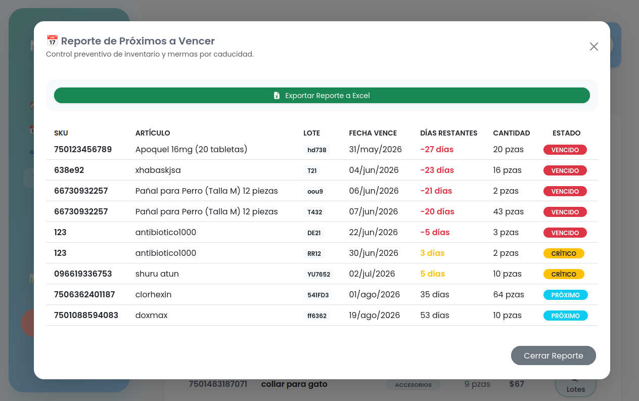Click the ACCESORIOS category tag behind the modal
This screenshot has height=401, width=639.
414,385
